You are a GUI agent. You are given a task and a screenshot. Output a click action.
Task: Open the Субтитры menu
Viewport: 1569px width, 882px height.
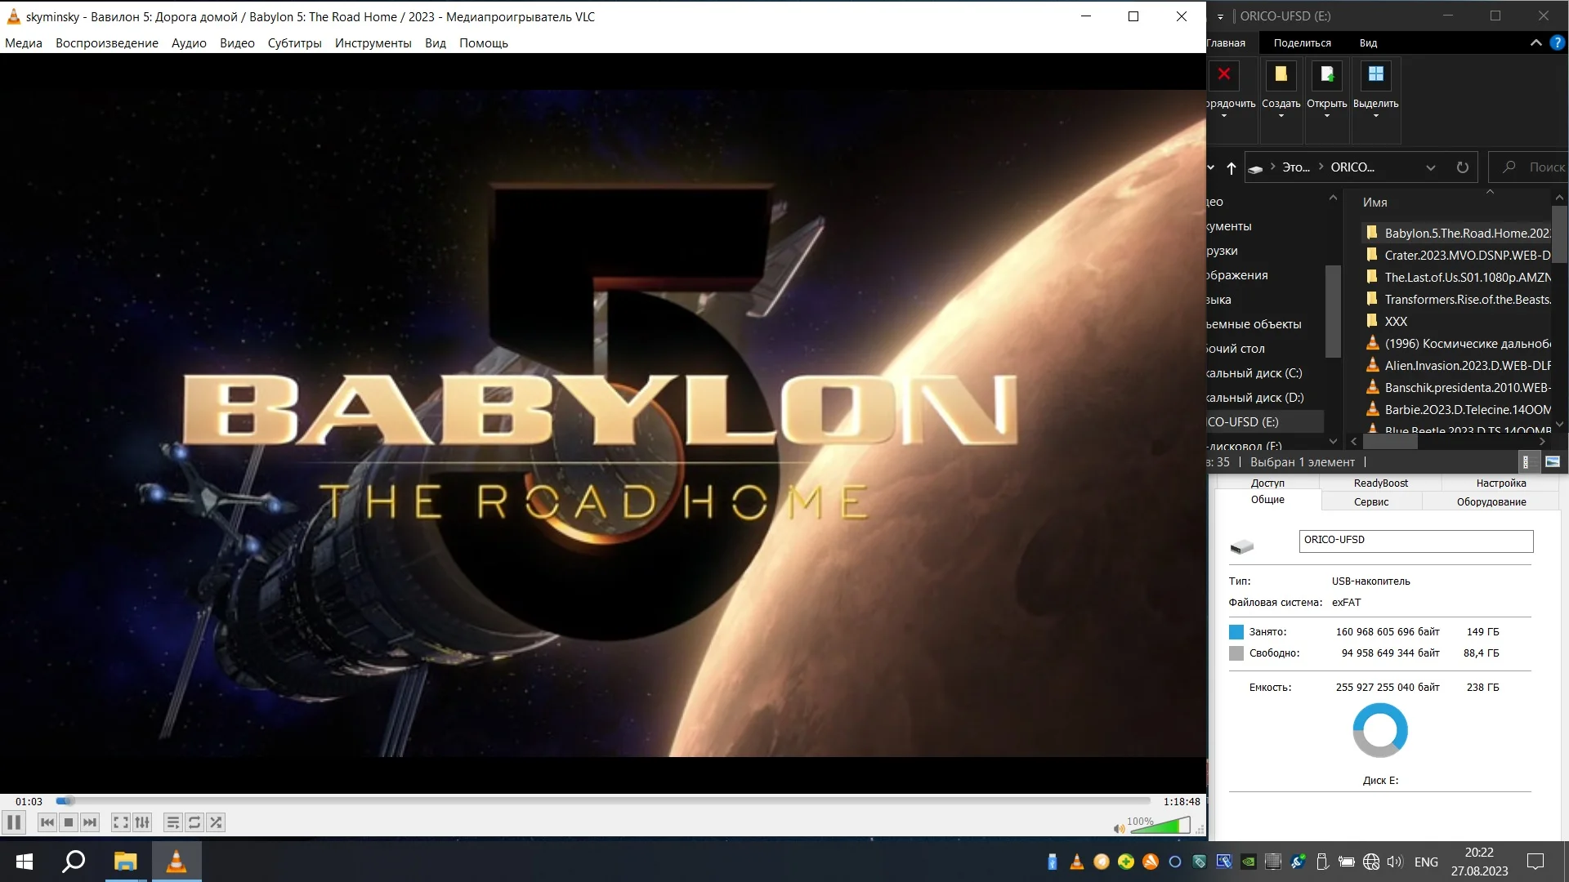[x=294, y=43]
